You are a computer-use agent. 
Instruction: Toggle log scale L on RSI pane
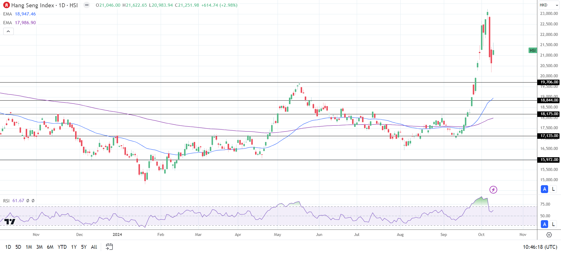[x=553, y=224]
